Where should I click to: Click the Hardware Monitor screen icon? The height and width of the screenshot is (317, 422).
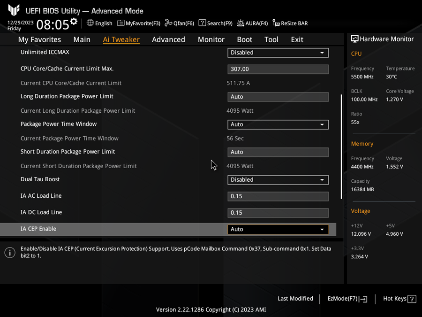click(355, 39)
